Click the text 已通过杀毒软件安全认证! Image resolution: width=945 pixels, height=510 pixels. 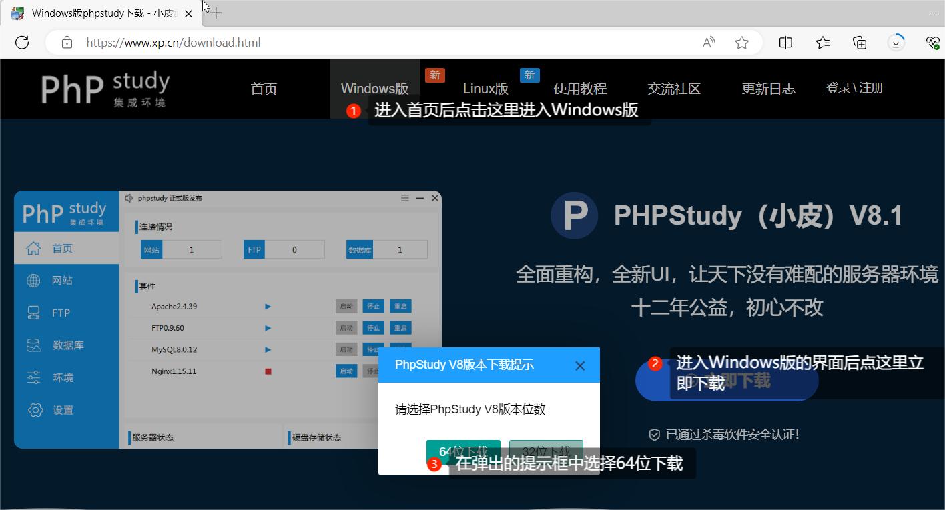(x=732, y=435)
